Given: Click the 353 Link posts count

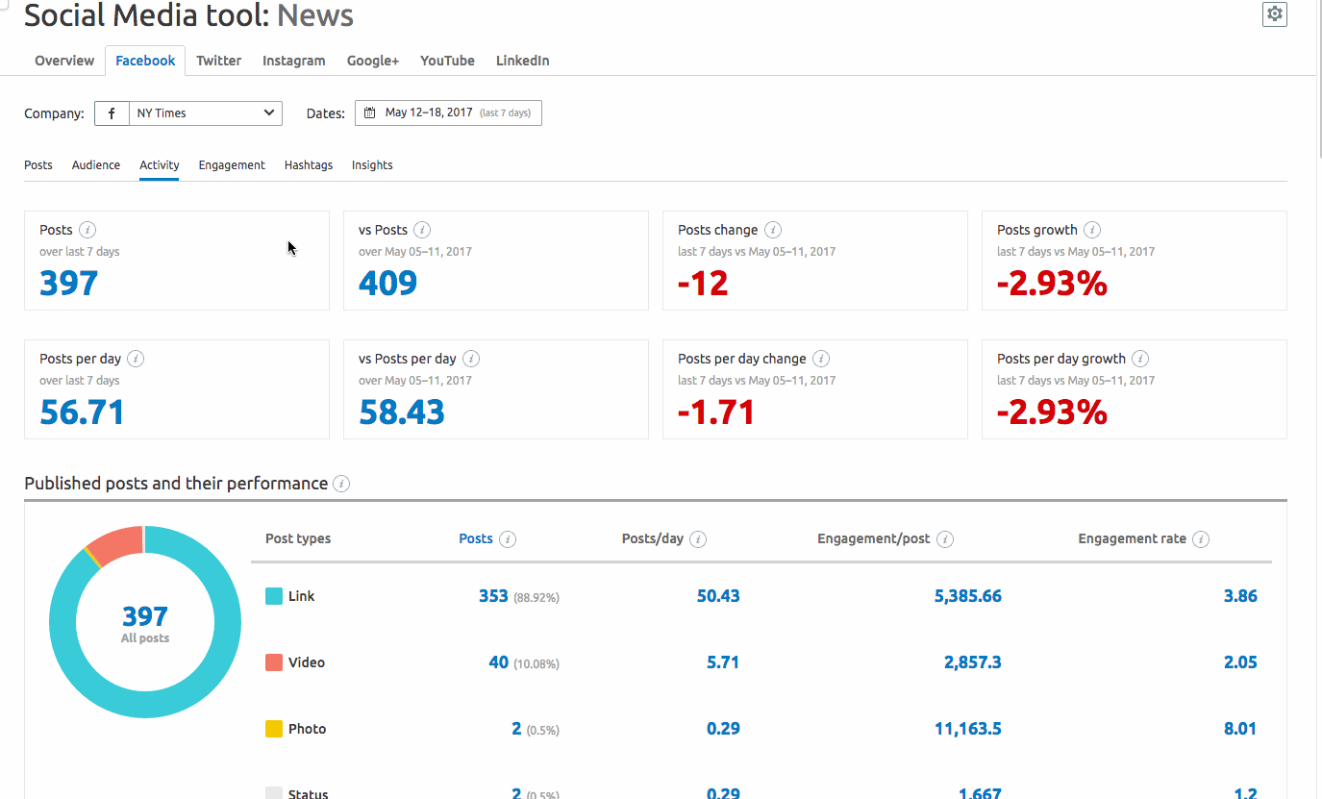Looking at the screenshot, I should tap(493, 596).
